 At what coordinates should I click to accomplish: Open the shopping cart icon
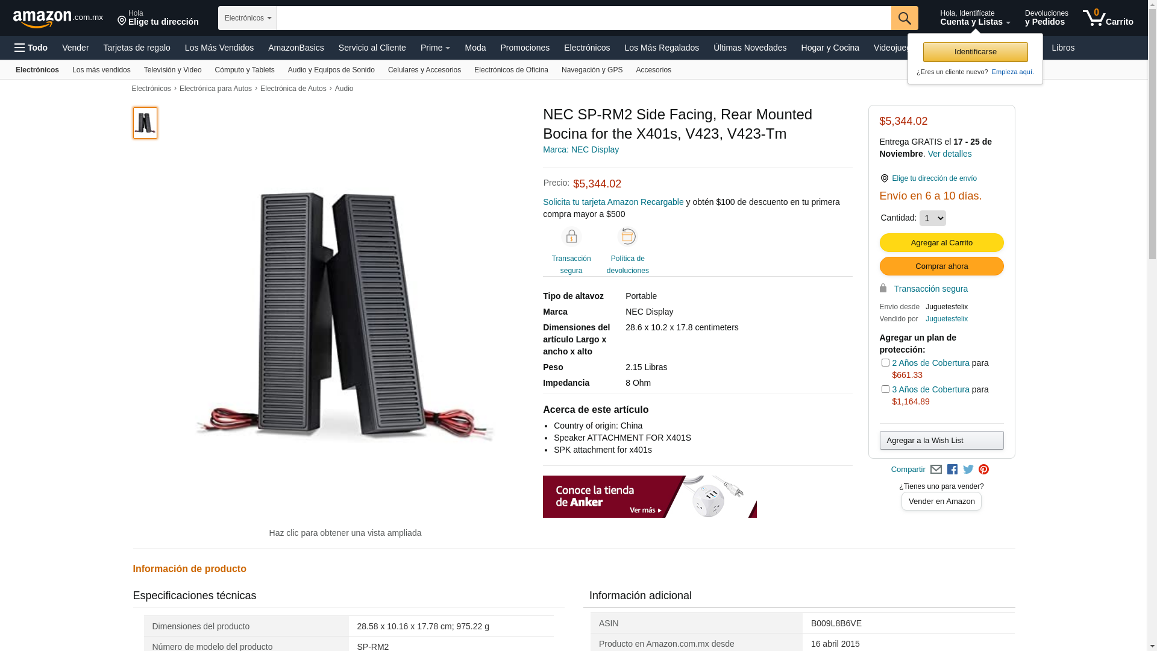[x=1108, y=18]
